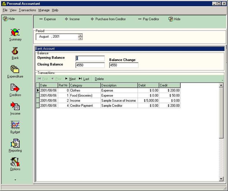The width and height of the screenshot is (228, 191).
Task: Maximize the Personal Accountant window
Action: [x=219, y=4]
